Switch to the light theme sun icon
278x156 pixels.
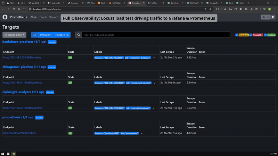[x=264, y=17]
